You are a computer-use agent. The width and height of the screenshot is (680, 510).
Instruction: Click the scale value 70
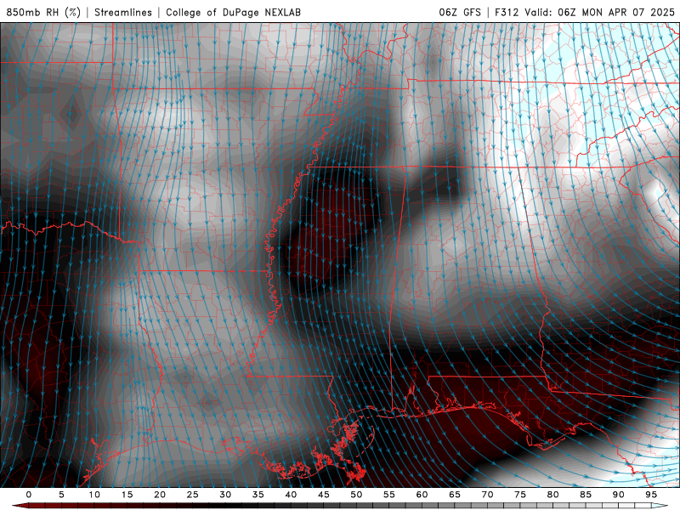[x=487, y=495]
